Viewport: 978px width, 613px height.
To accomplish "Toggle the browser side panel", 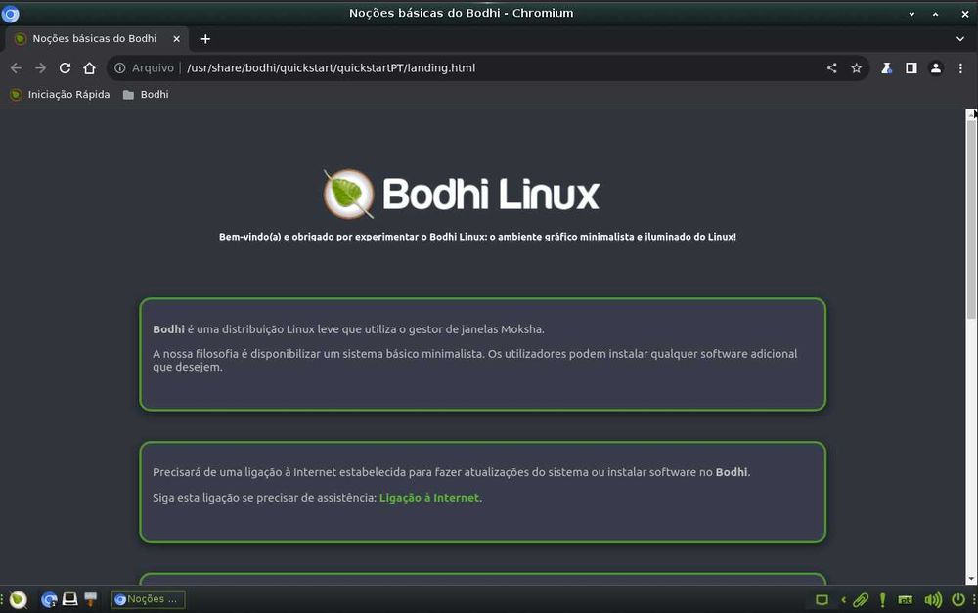I will point(911,68).
